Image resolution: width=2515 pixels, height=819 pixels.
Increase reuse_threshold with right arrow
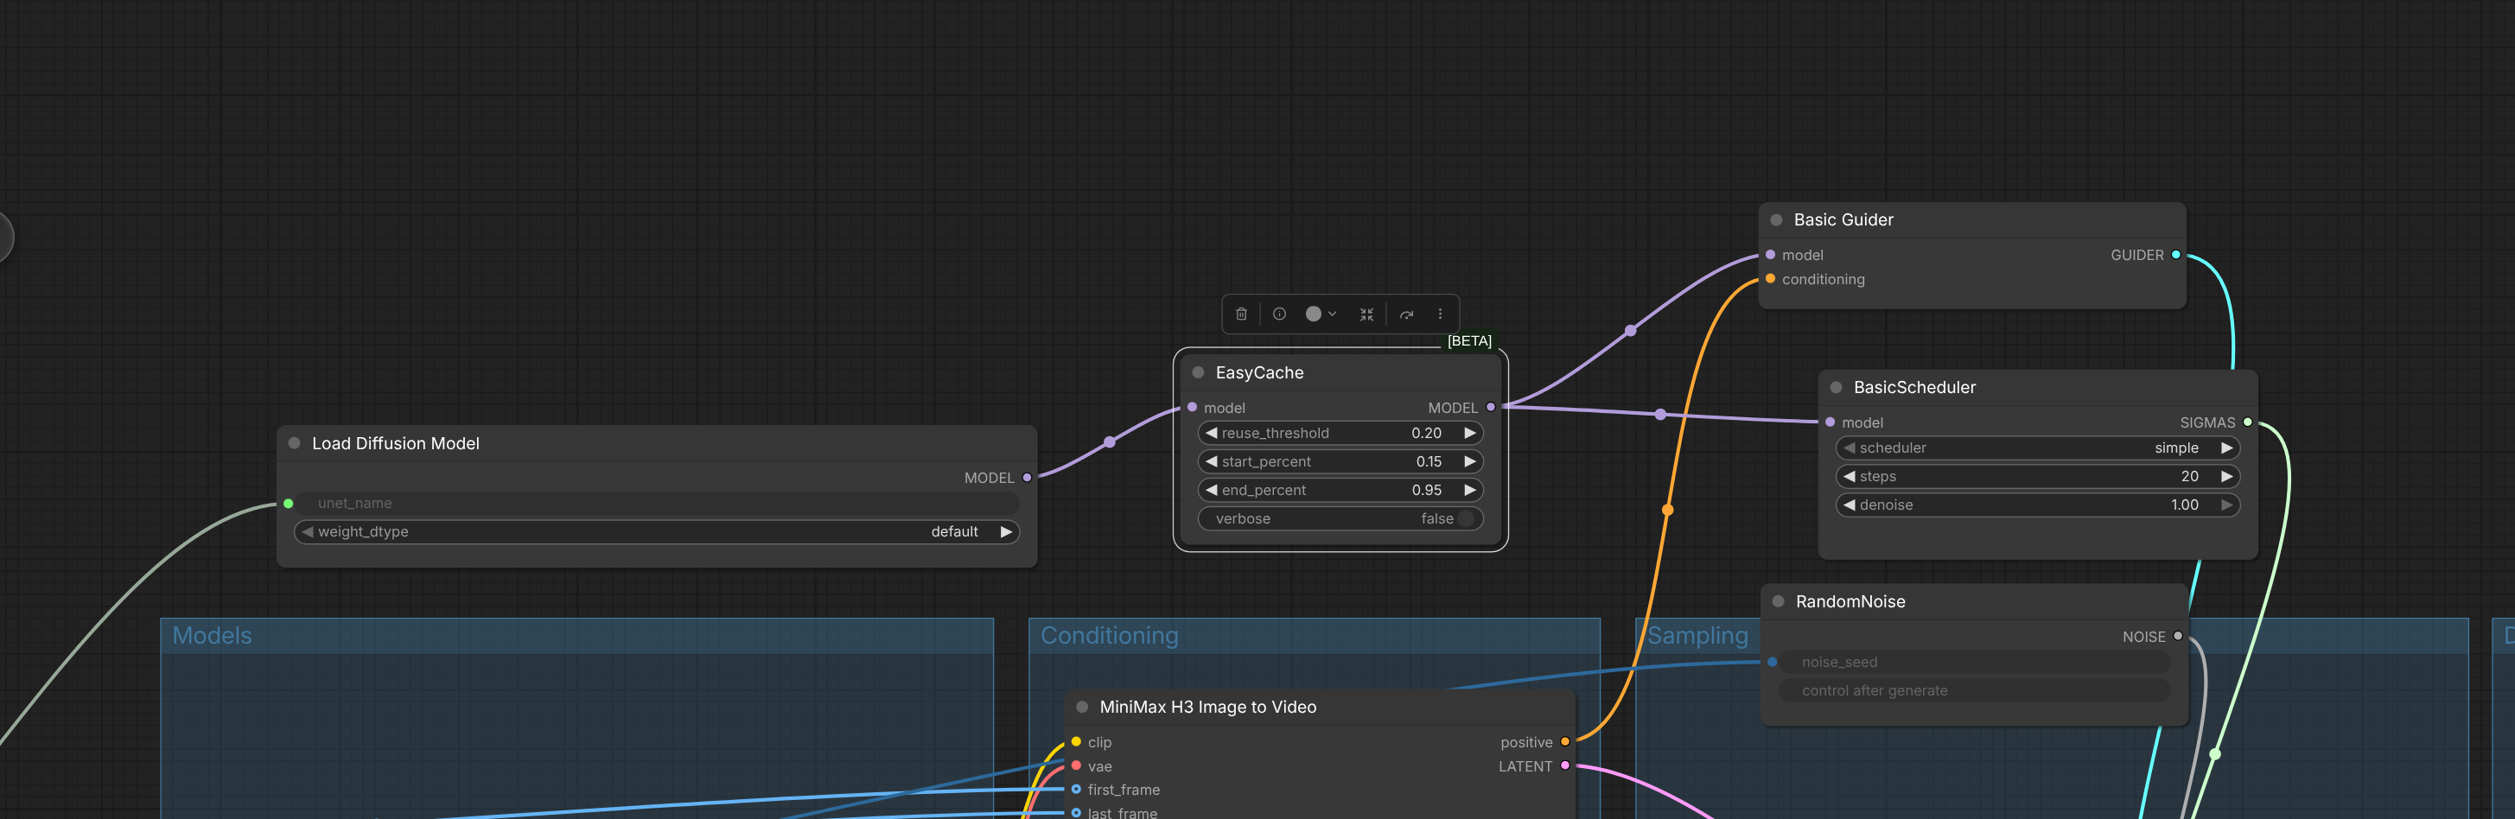tap(1469, 434)
